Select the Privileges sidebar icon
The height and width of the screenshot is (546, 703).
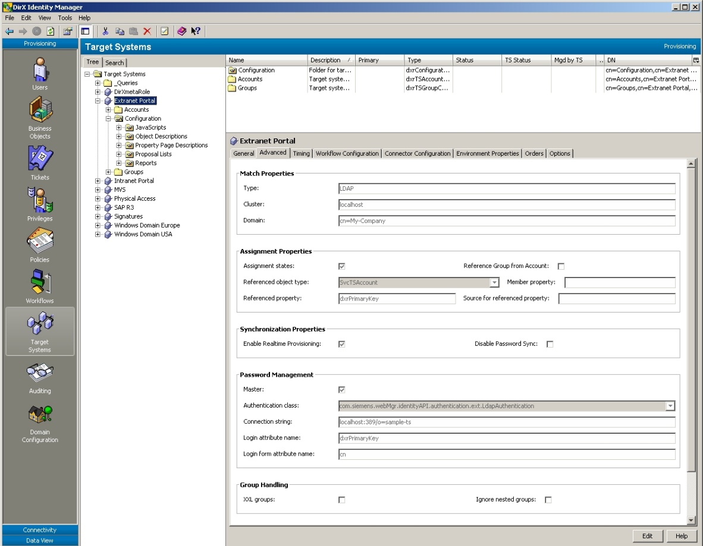click(39, 202)
